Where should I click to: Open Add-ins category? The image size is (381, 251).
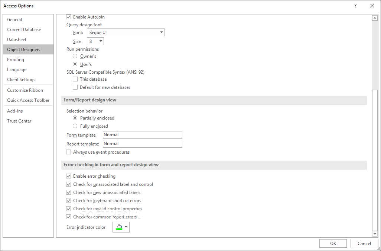click(28, 111)
